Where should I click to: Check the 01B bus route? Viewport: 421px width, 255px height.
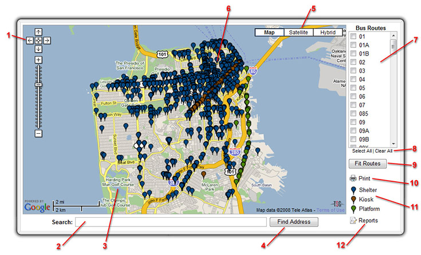(x=353, y=54)
